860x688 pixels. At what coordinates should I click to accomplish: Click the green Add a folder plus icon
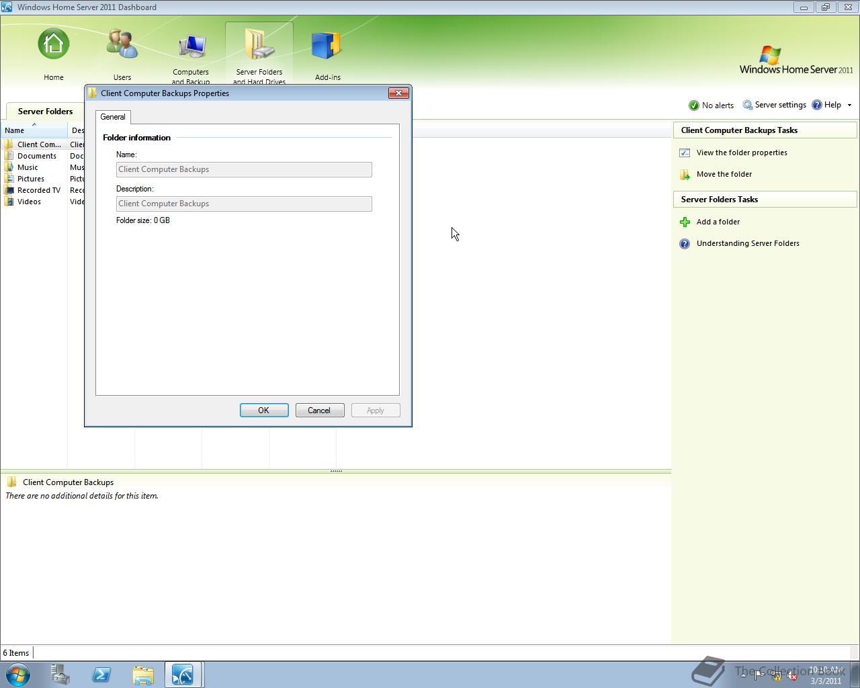coord(685,222)
